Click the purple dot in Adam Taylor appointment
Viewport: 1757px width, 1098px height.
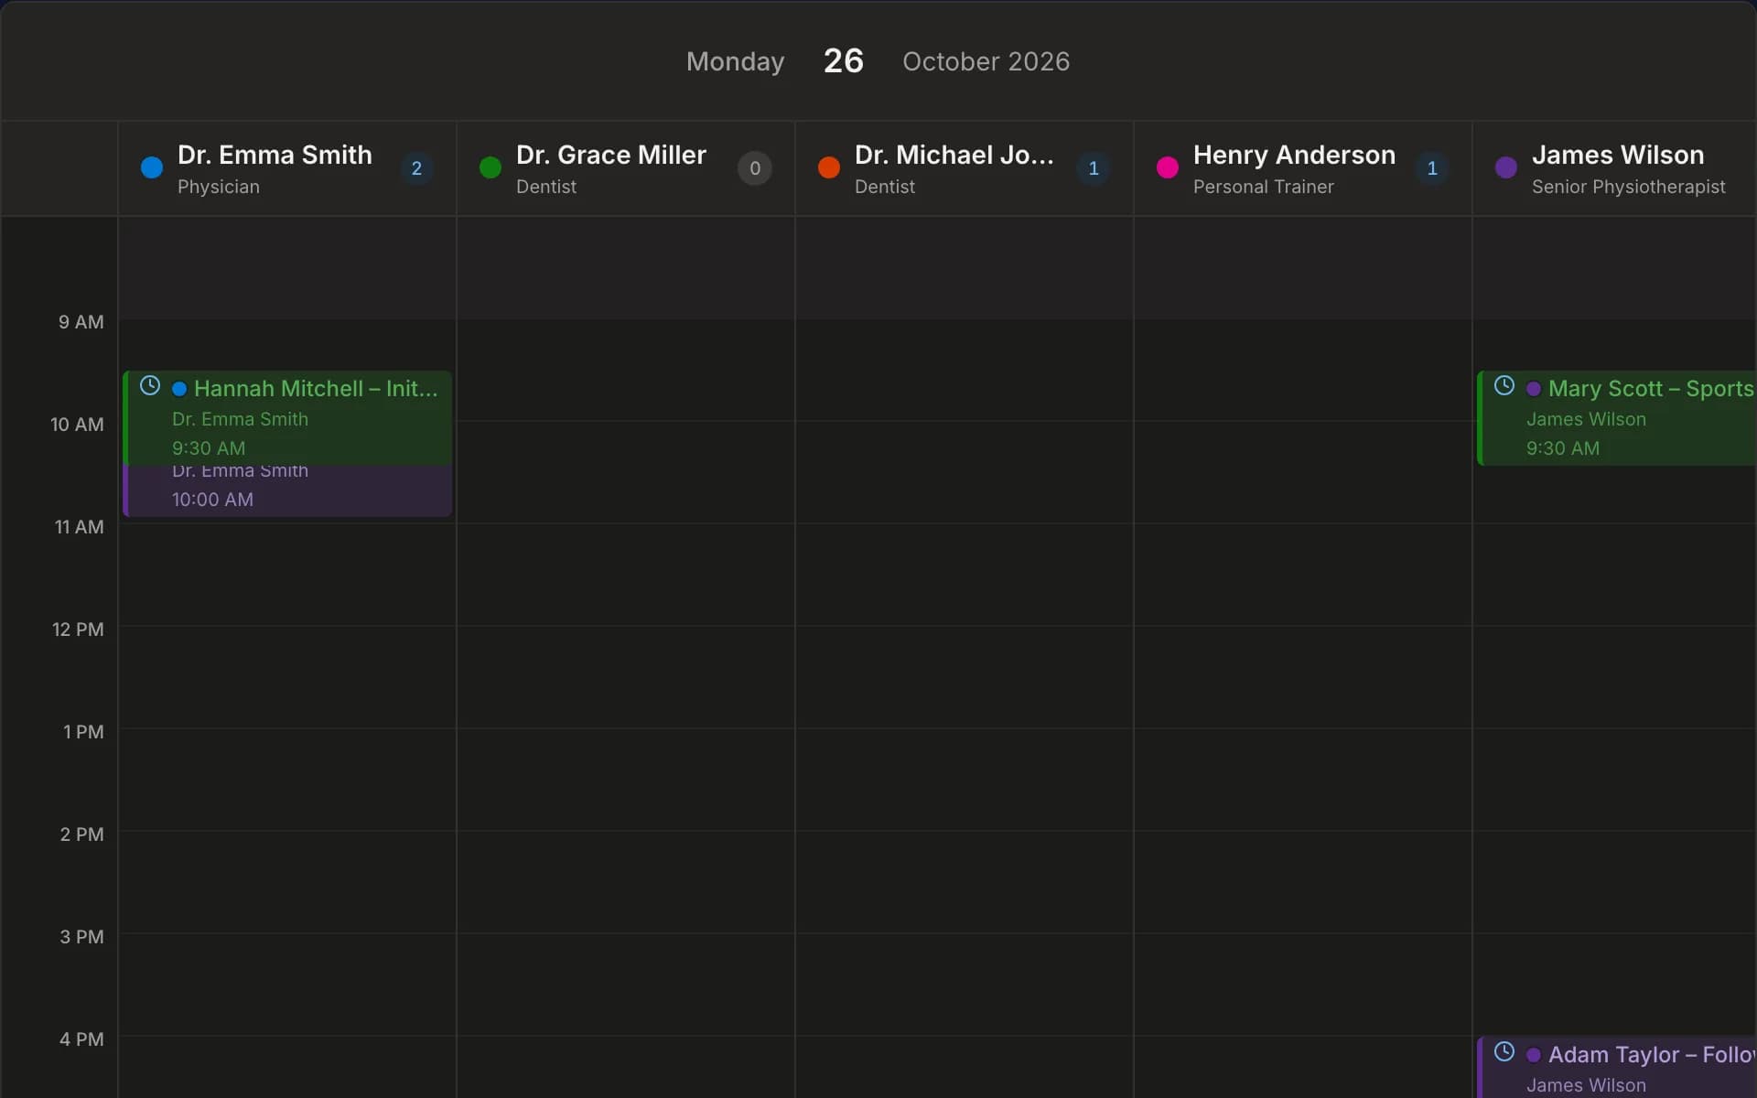tap(1534, 1055)
